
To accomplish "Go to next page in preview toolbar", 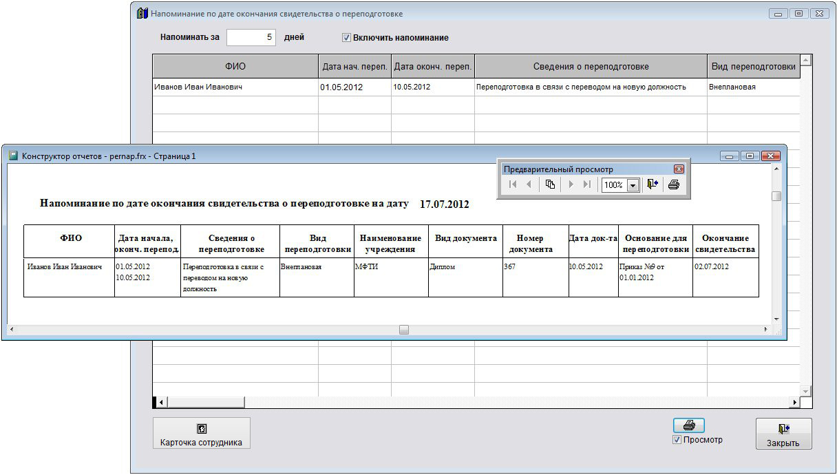I will (571, 184).
